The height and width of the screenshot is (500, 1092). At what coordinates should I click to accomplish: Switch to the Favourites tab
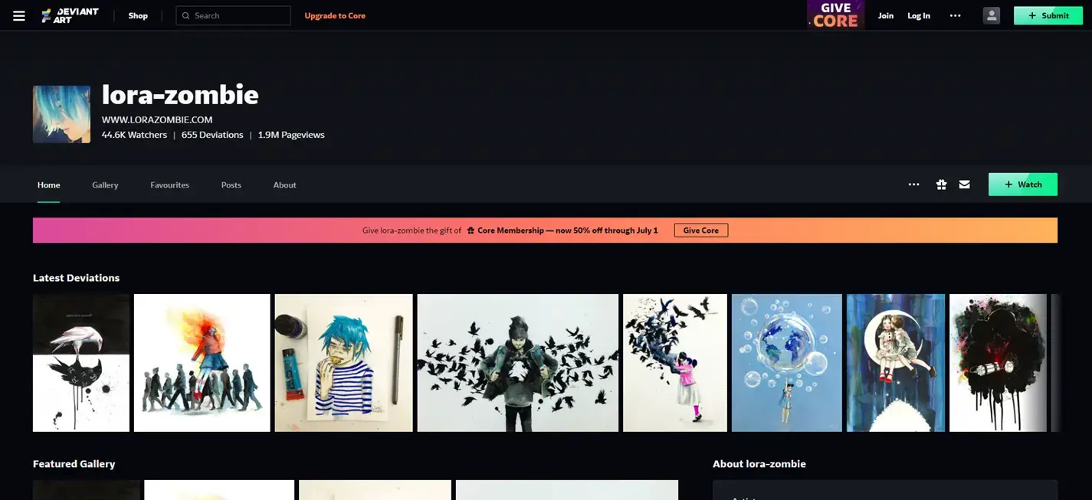pos(169,185)
